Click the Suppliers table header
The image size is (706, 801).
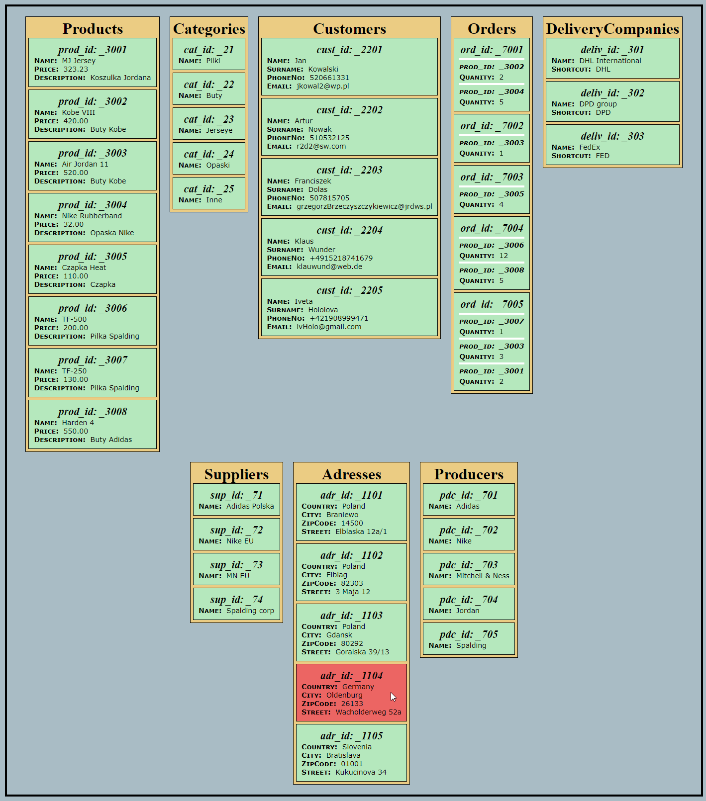click(236, 474)
